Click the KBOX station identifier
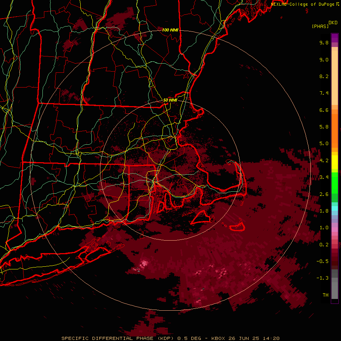 [x=219, y=338]
